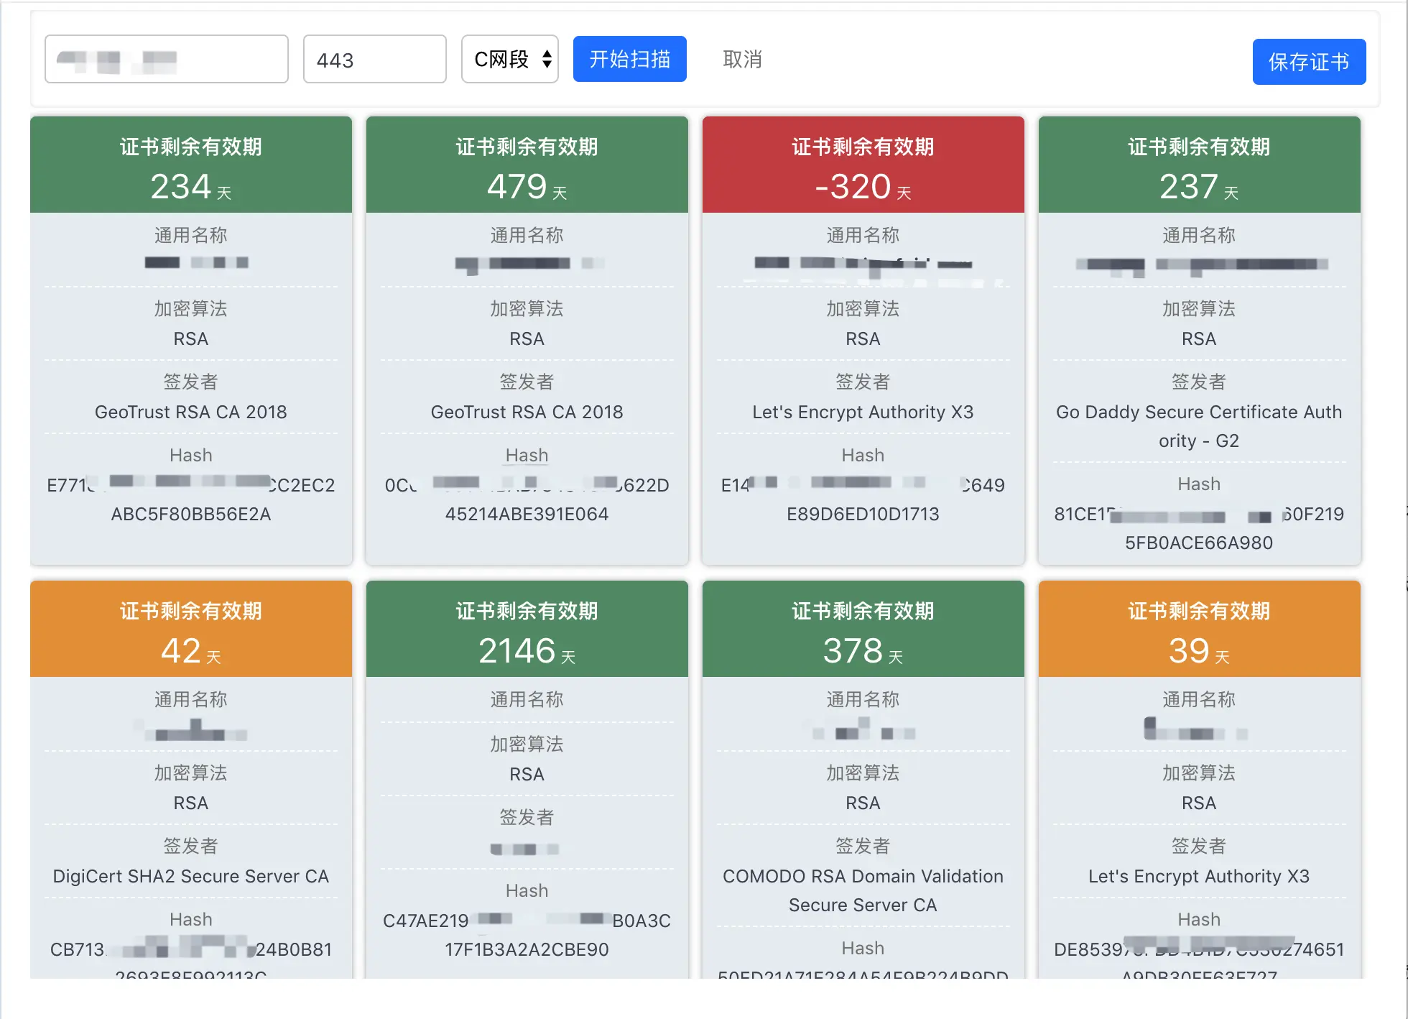Click the 378 天 certificate header
This screenshot has height=1019, width=1408.
(863, 629)
